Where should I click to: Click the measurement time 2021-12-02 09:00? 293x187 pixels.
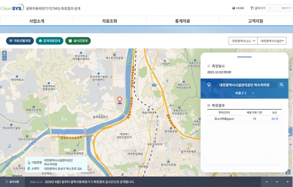pos(219,72)
